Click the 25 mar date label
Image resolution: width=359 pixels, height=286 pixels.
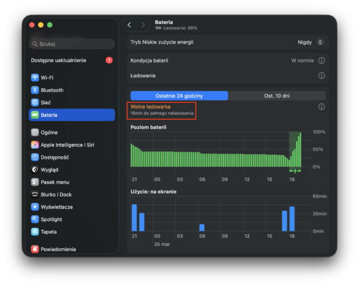pyautogui.click(x=162, y=244)
